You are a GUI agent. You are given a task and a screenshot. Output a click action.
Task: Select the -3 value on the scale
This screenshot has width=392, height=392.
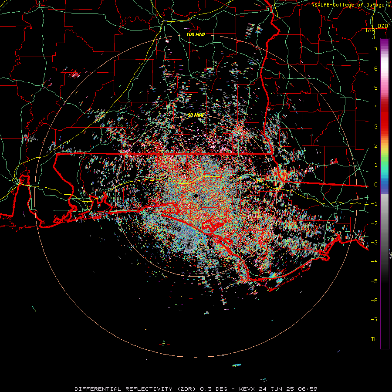point(374,243)
